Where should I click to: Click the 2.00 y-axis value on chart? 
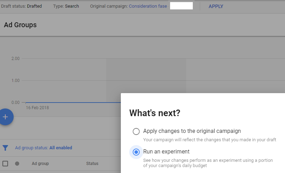coord(15,59)
